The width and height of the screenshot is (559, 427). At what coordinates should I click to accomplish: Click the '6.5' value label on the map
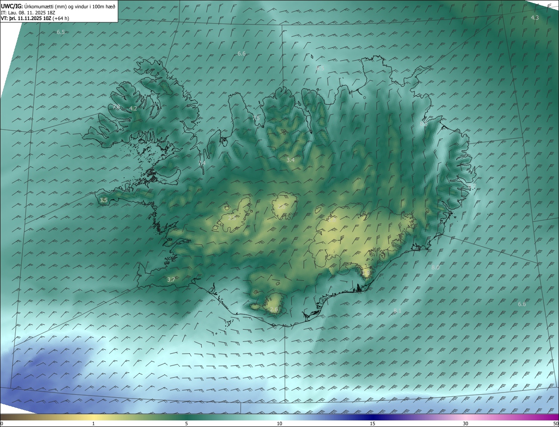pyautogui.click(x=61, y=32)
